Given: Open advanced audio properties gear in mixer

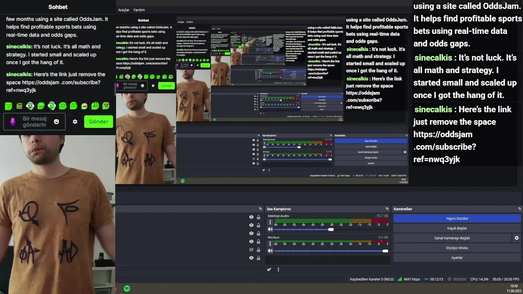Looking at the screenshot, I should (269, 269).
